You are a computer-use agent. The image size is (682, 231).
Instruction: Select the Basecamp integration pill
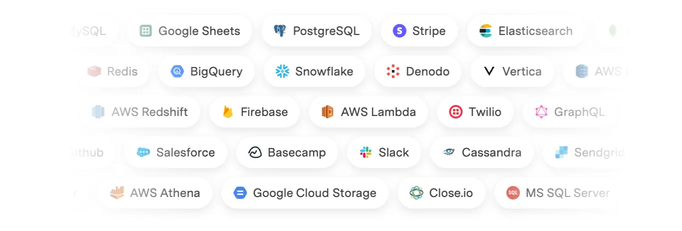[287, 152]
